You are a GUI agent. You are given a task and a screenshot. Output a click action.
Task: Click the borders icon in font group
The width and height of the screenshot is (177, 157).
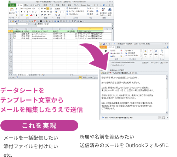tap(22, 15)
